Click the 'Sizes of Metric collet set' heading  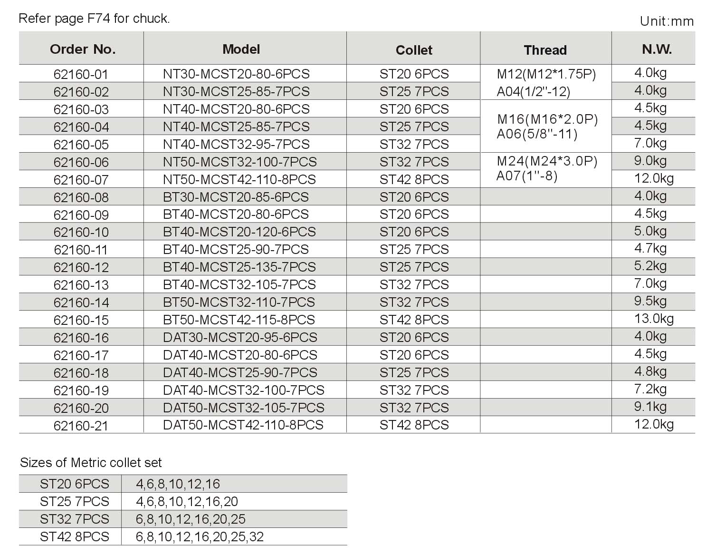(x=91, y=463)
